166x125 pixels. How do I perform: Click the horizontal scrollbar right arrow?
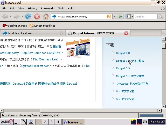[160, 110]
